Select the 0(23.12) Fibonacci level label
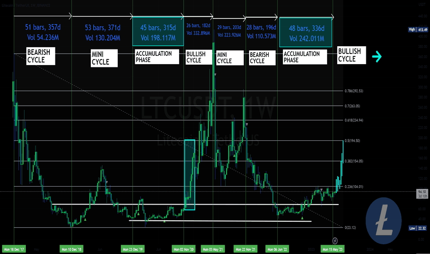The image size is (430, 254). (350, 228)
